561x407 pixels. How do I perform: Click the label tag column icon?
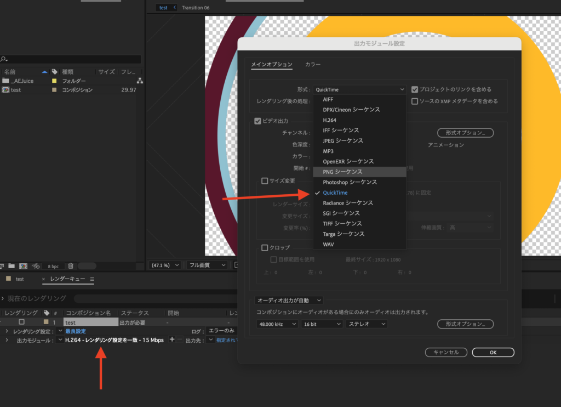(54, 72)
